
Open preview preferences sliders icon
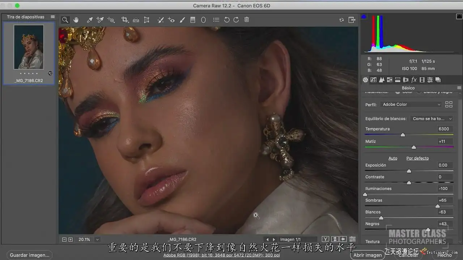(x=352, y=239)
